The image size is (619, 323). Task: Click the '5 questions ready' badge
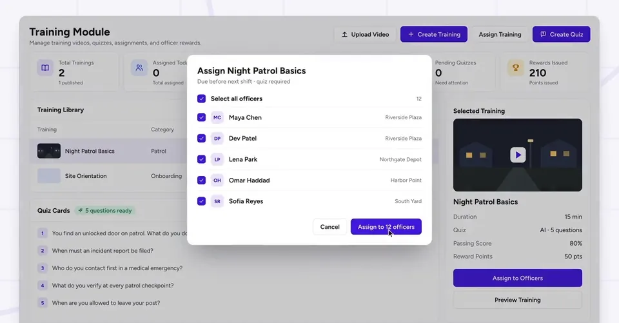point(105,210)
